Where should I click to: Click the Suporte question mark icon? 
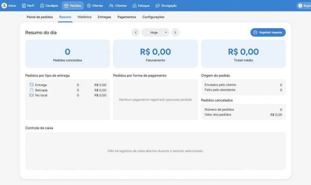point(300,6)
